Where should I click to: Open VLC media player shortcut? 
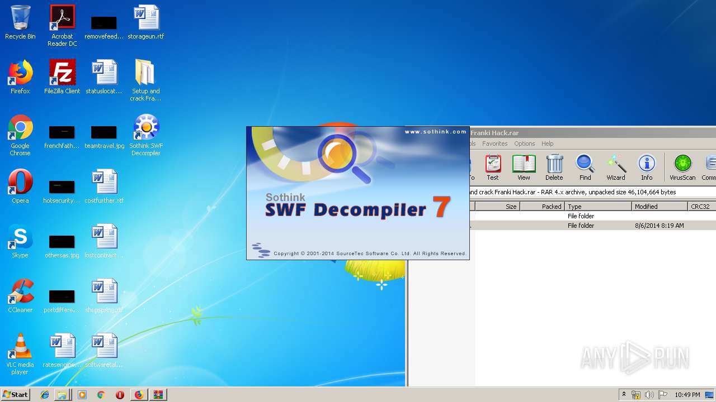pyautogui.click(x=20, y=354)
